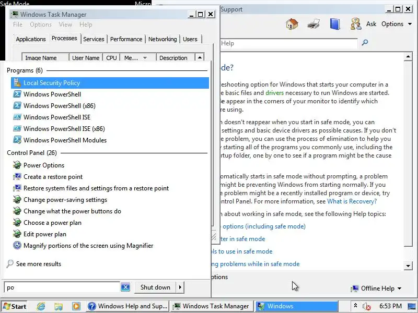Open Local Security Policy program result
This screenshot has width=418, height=313.
(x=110, y=83)
